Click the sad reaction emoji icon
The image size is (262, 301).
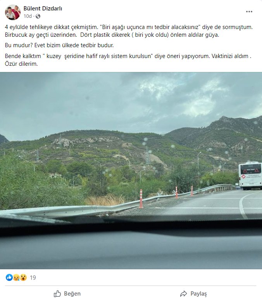tap(16, 277)
